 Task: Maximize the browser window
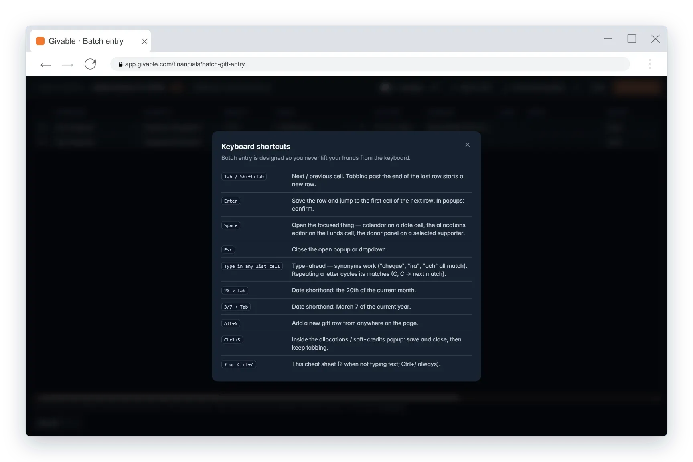pyautogui.click(x=632, y=39)
